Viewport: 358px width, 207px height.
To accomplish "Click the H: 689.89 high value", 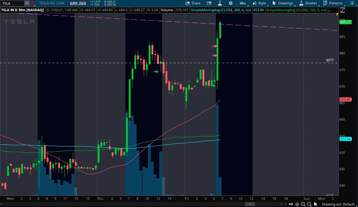I will click(x=105, y=10).
